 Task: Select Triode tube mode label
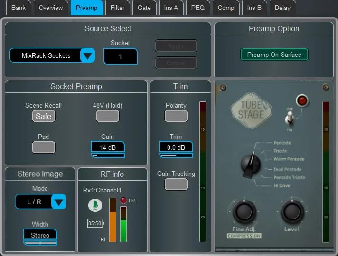tap(280, 151)
